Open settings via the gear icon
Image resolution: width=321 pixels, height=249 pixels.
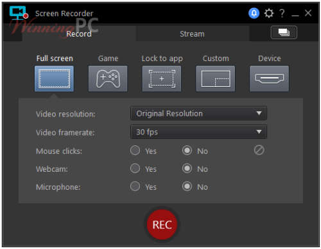[268, 13]
